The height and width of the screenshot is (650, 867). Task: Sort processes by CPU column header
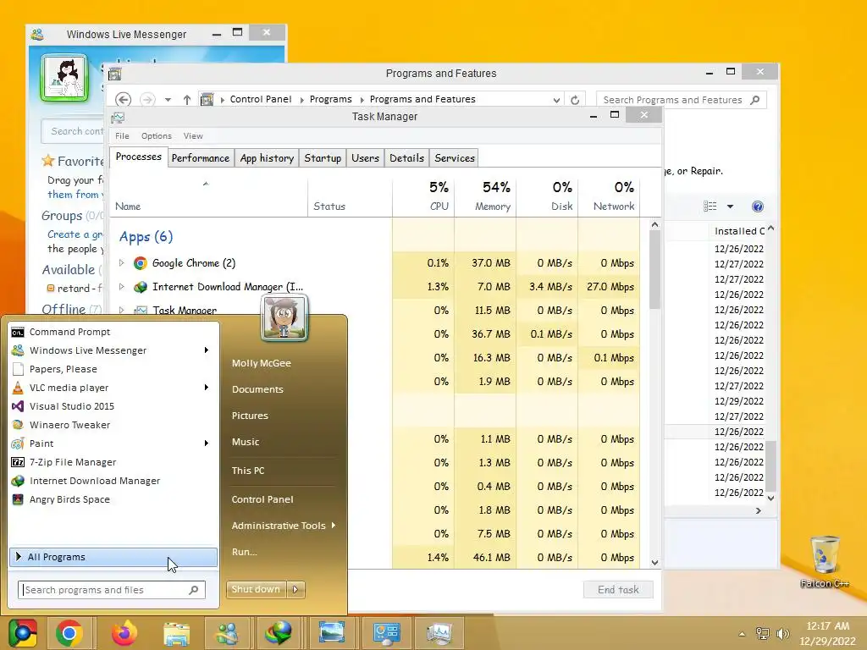(x=423, y=196)
